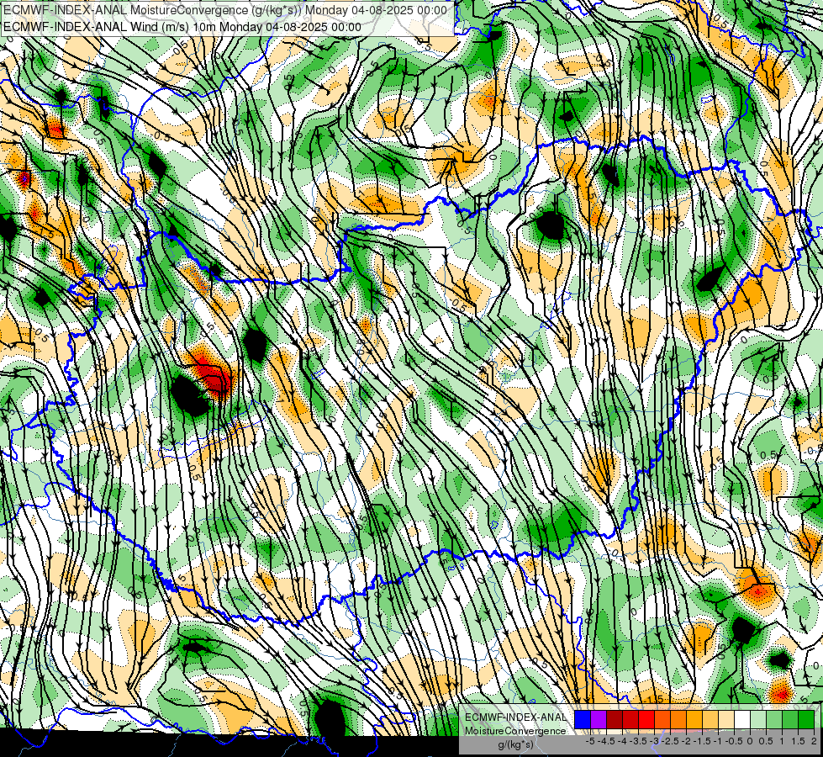Click the blue legend color swatch

pos(583,720)
